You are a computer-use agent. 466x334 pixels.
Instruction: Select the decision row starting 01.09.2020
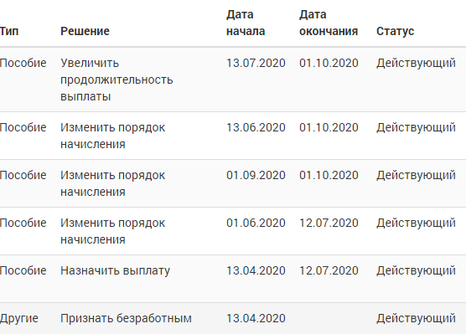(x=233, y=183)
